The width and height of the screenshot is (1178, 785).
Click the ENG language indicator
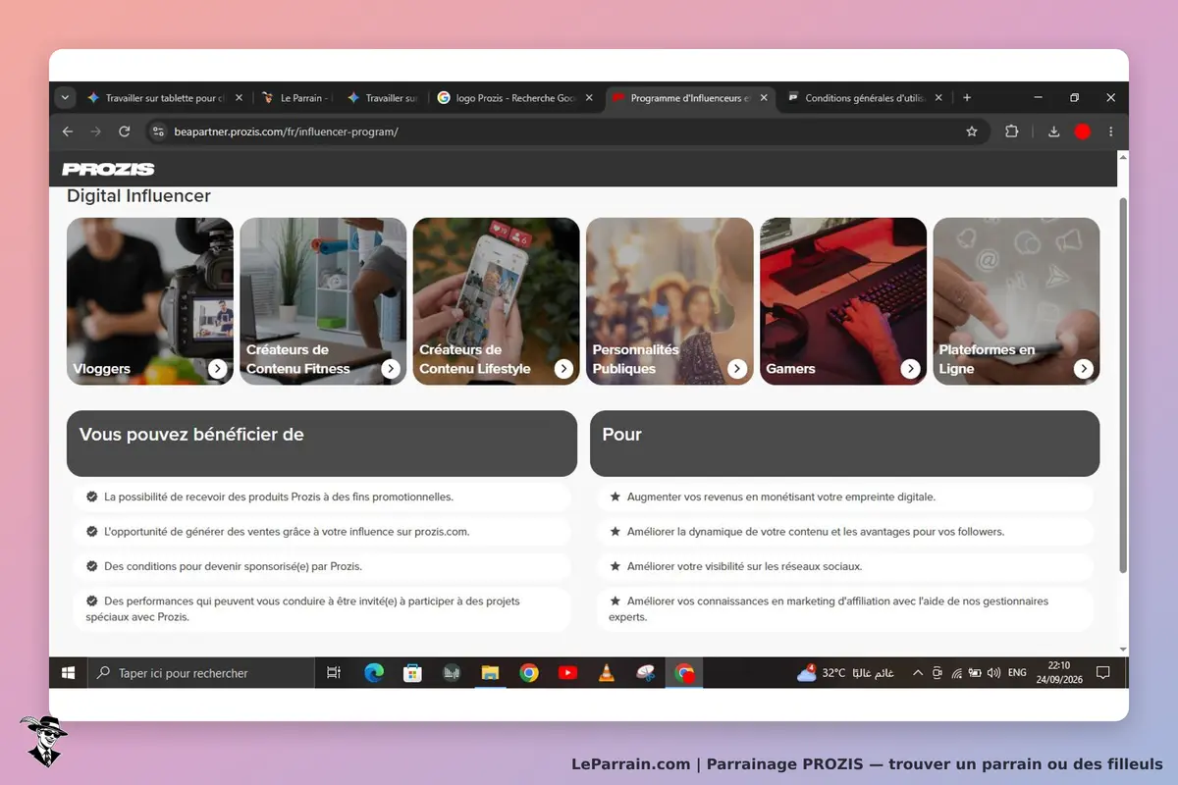tap(1017, 673)
